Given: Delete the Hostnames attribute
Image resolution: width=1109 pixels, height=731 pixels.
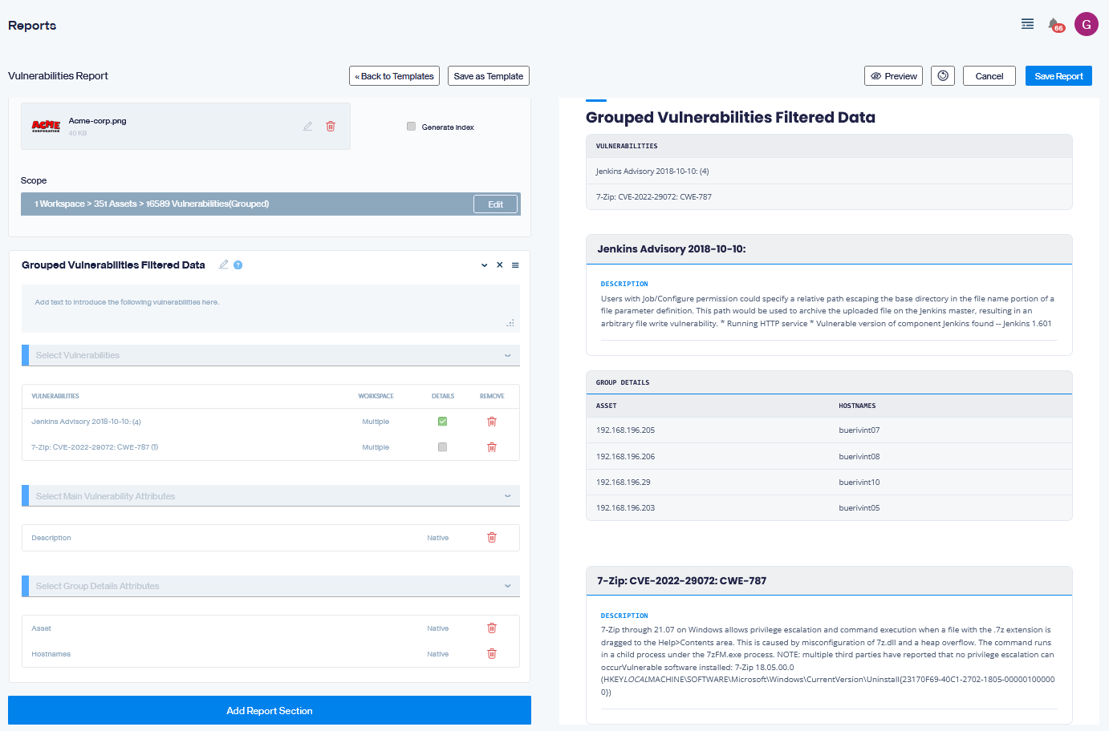Looking at the screenshot, I should coord(492,654).
